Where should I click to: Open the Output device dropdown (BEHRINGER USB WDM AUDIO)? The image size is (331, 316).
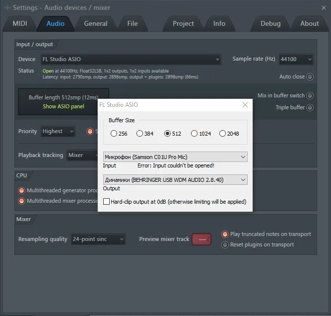pyautogui.click(x=175, y=180)
